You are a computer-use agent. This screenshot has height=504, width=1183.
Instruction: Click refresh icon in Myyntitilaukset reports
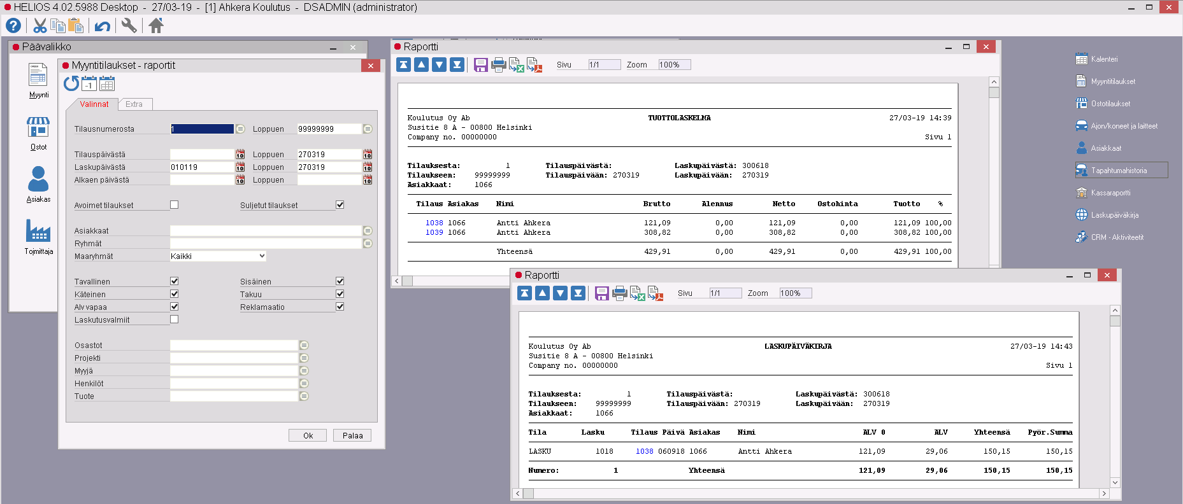(71, 83)
